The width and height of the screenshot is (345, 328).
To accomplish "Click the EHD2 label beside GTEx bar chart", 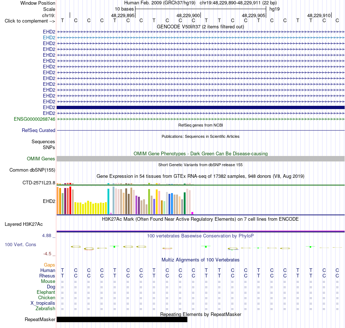I will 49,201.
